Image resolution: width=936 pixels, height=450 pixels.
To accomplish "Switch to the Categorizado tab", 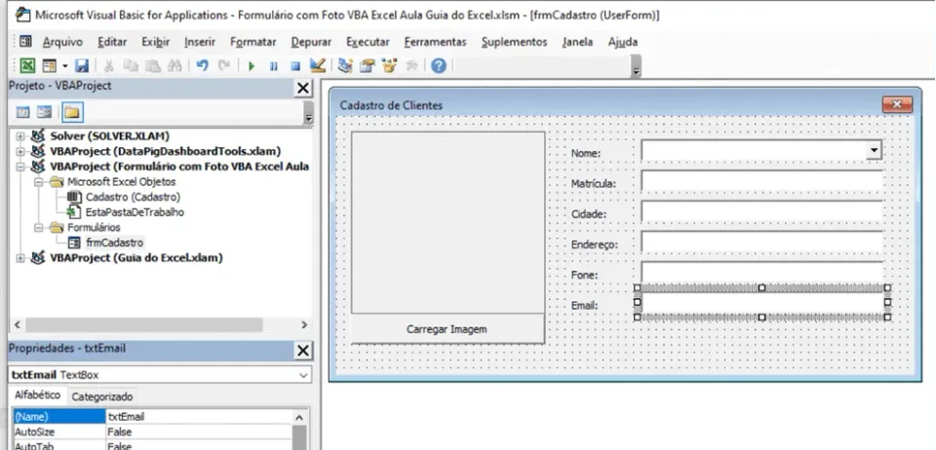I will pos(102,396).
